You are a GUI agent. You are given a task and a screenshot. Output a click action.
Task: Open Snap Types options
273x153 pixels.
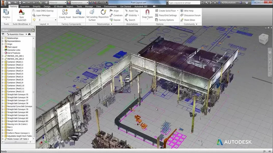(x=147, y=14)
